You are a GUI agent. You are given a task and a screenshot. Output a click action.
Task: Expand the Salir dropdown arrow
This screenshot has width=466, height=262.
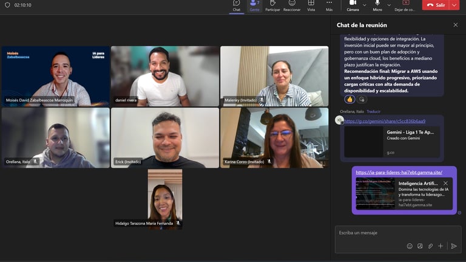(454, 5)
